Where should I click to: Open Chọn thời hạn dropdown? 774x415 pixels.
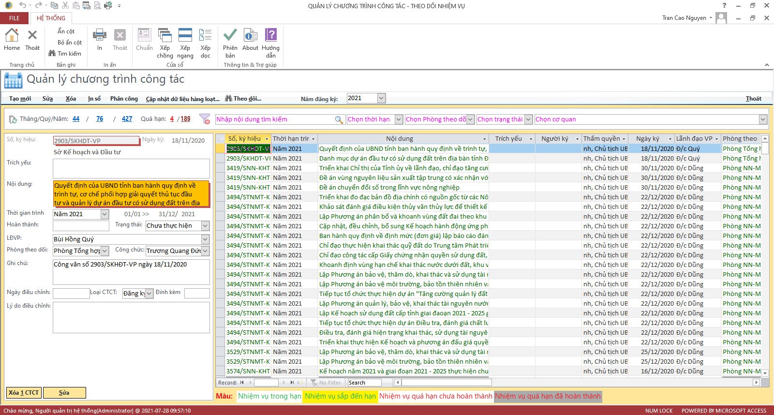click(399, 119)
